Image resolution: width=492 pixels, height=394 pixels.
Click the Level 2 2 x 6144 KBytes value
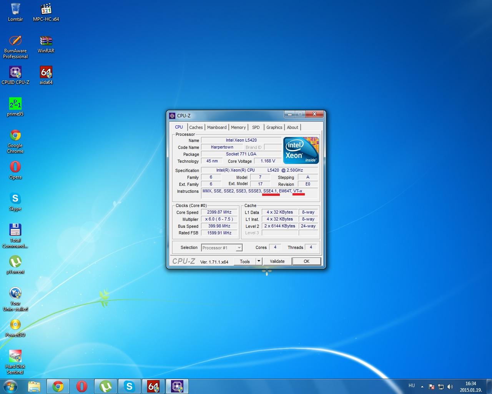click(280, 226)
